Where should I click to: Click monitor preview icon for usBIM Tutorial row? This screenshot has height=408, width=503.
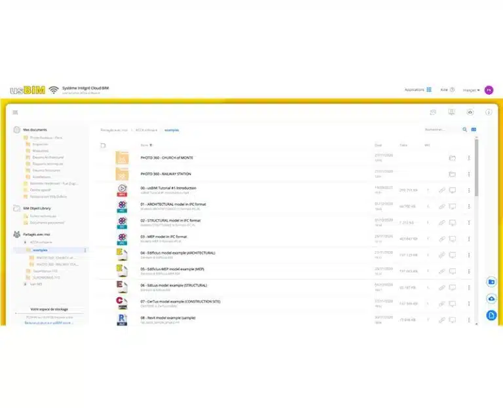[452, 190]
